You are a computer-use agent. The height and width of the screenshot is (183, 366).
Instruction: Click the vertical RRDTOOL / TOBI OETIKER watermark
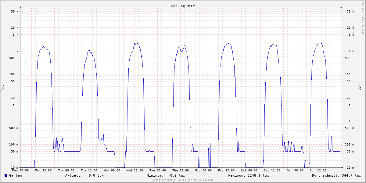tap(363, 18)
